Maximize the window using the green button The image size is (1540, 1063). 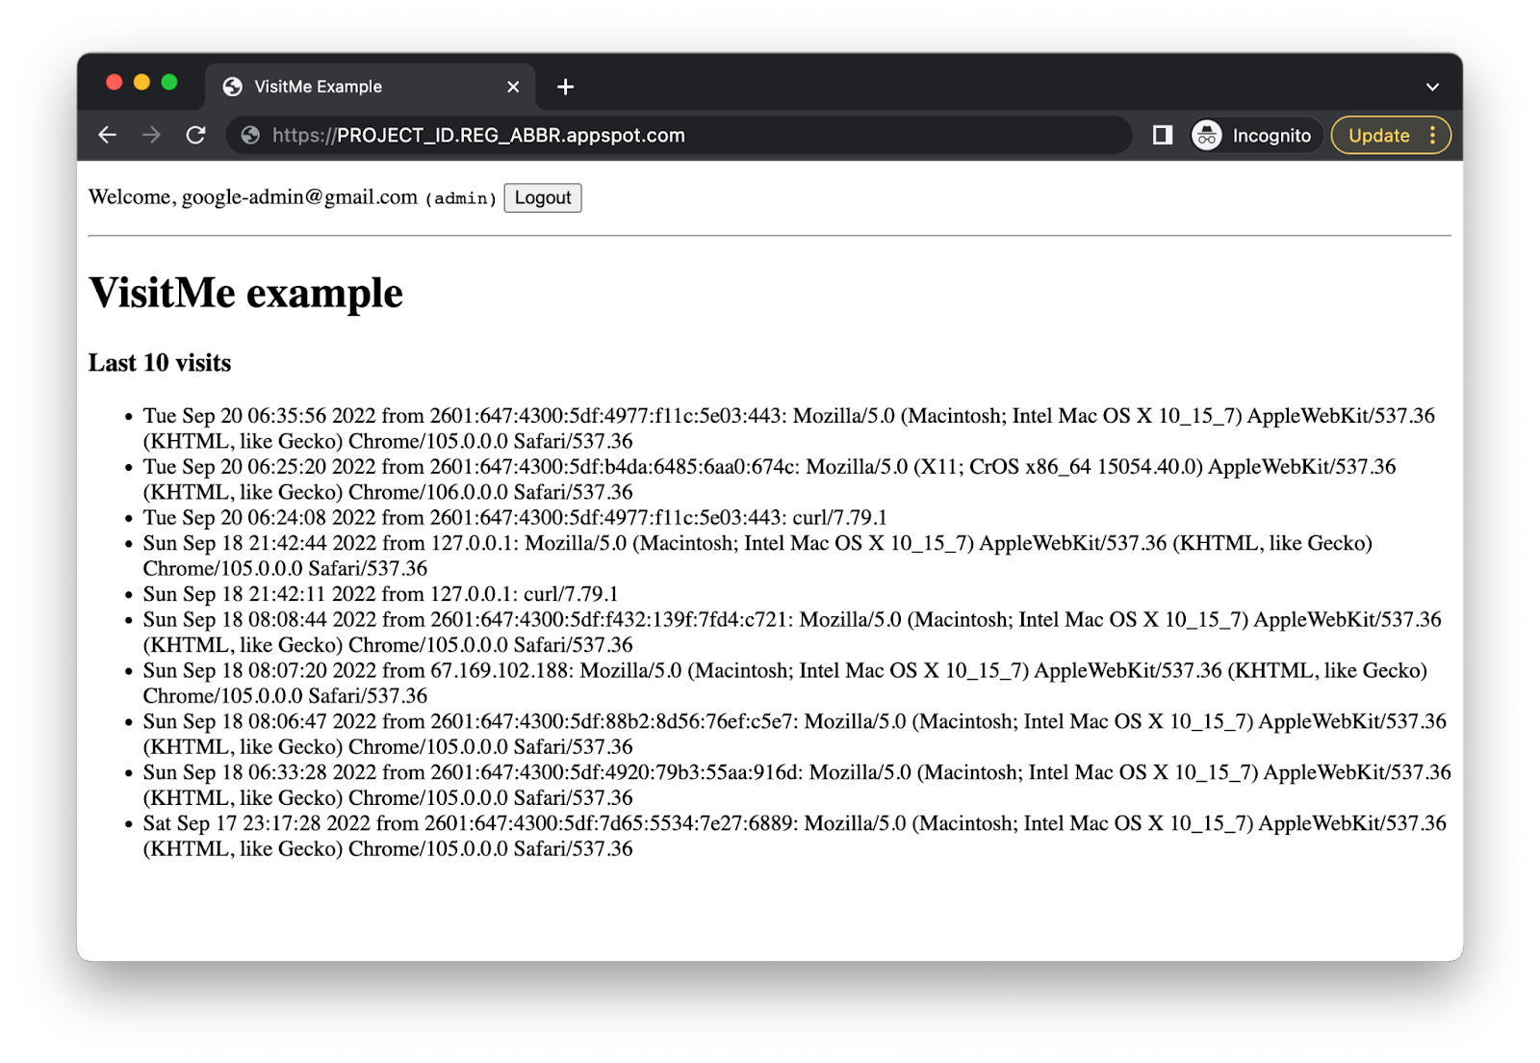[169, 83]
